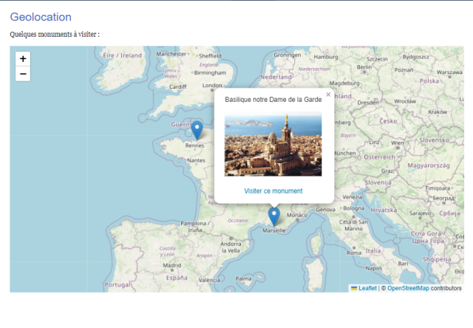Close the Basilique popup

[x=328, y=95]
